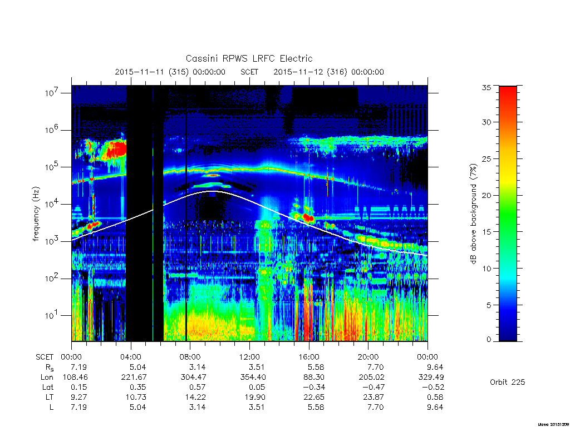Click the local time value '14.22'
Screen dimensions: 570x427
[x=195, y=397]
